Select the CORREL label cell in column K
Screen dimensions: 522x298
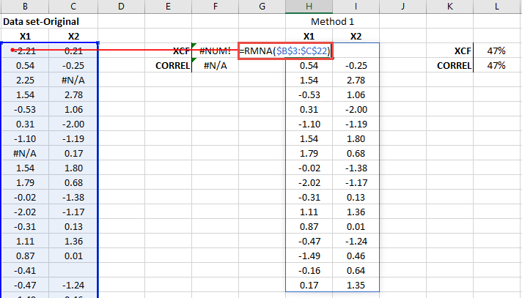[x=450, y=65]
